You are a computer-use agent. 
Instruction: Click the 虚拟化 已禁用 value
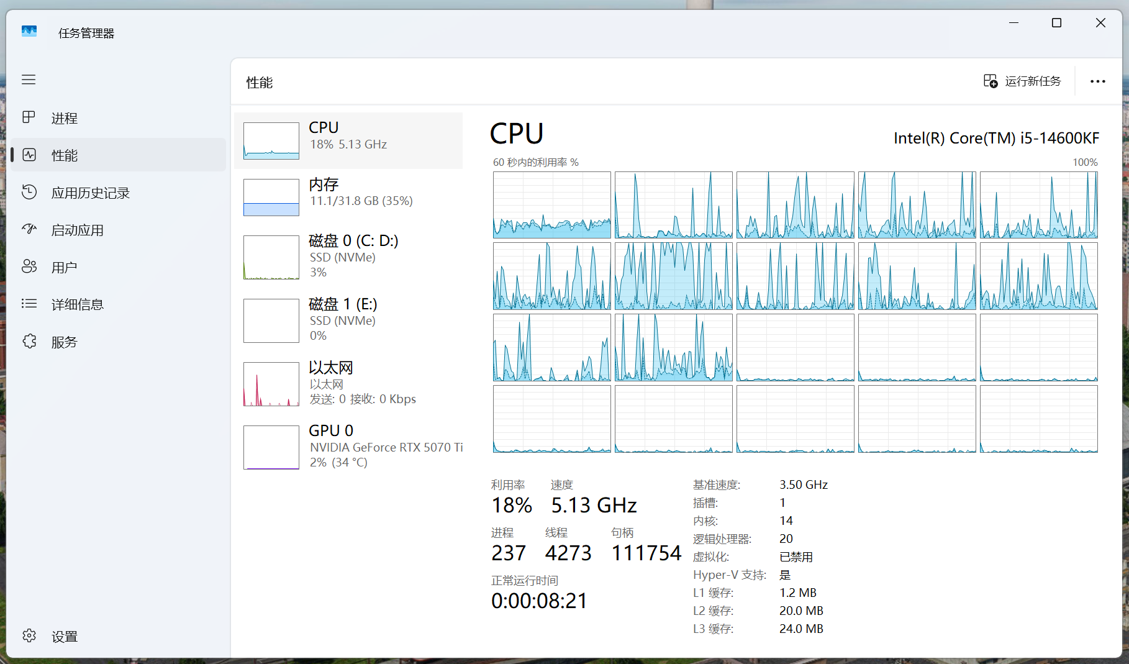796,557
